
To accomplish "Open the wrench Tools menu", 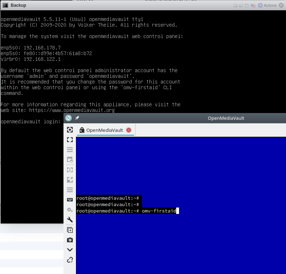I will [70, 220].
